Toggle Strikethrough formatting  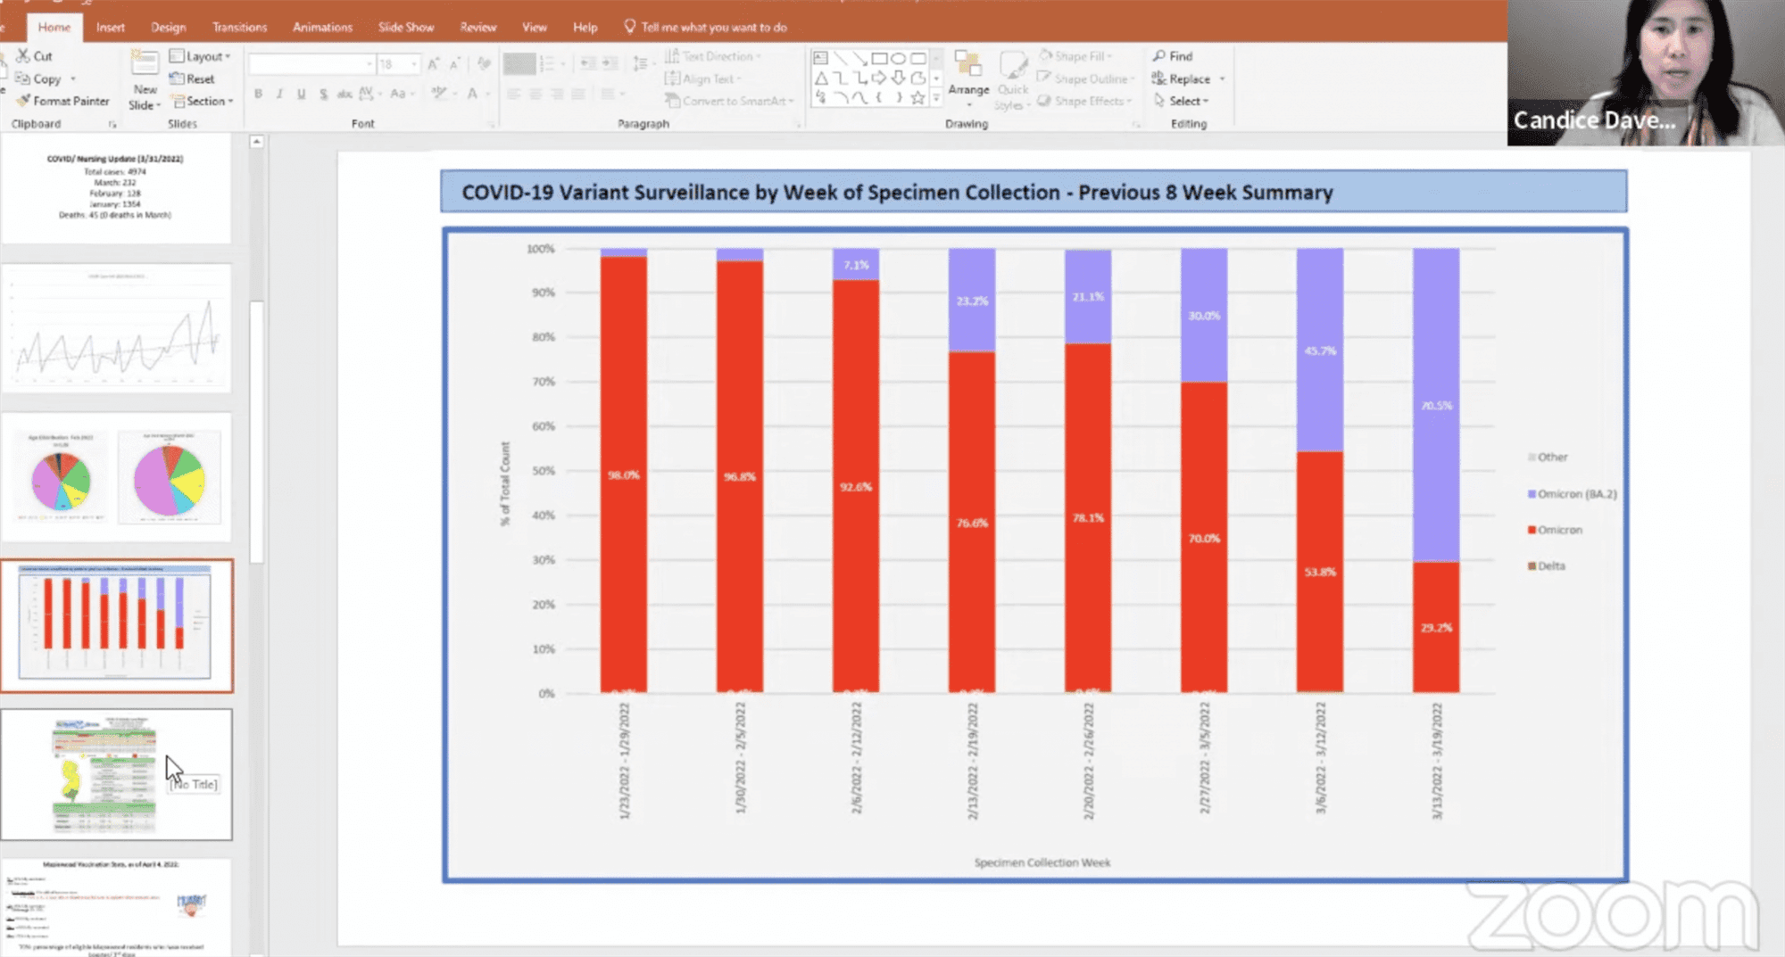tap(345, 94)
